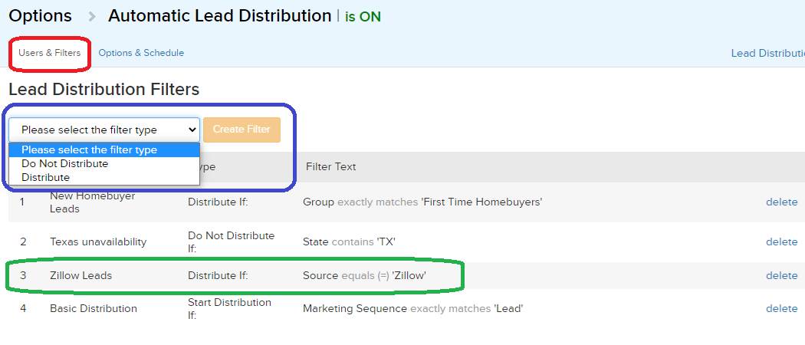Viewport: 805px width, 345px height.
Task: Select the 'New Homebuyer Leads' filter name
Action: coord(93,202)
